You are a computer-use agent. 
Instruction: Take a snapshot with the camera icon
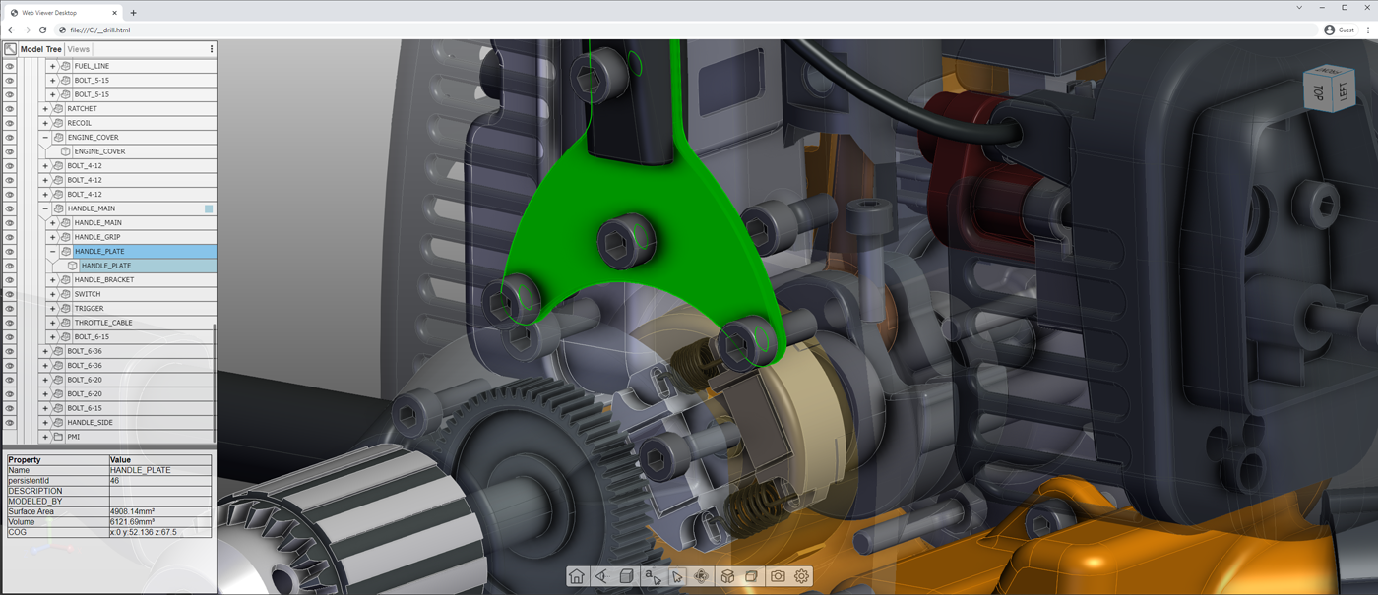point(778,576)
